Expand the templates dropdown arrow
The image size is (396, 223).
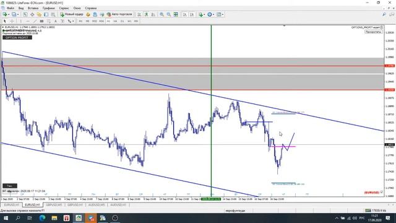click(223, 14)
